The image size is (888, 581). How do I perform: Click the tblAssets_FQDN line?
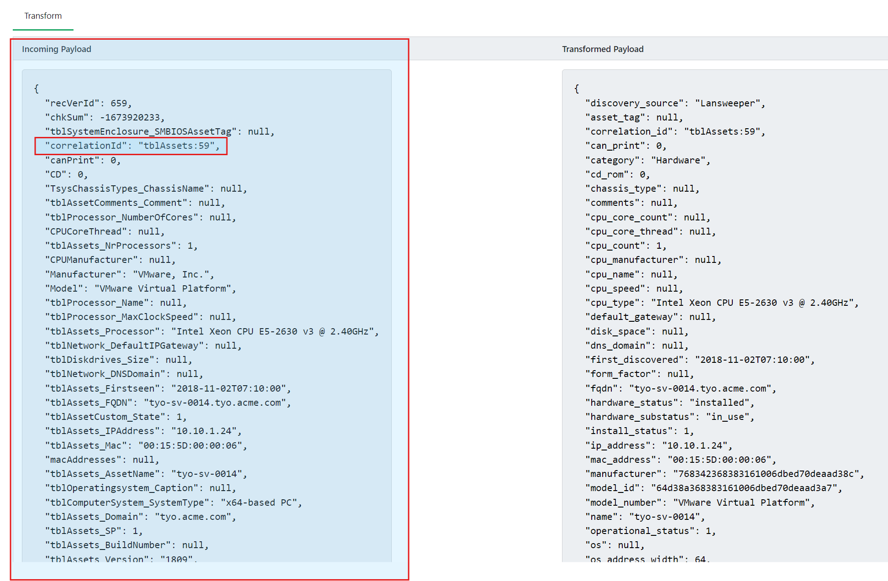[168, 403]
